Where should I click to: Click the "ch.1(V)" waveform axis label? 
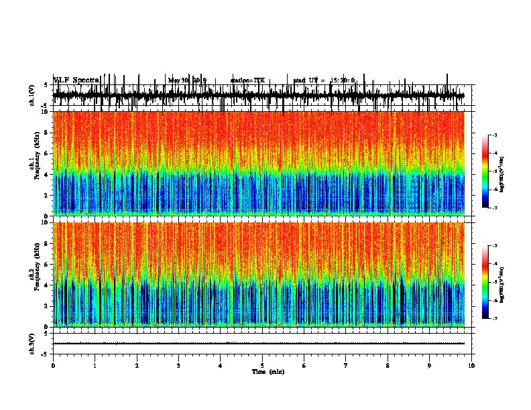(x=32, y=95)
